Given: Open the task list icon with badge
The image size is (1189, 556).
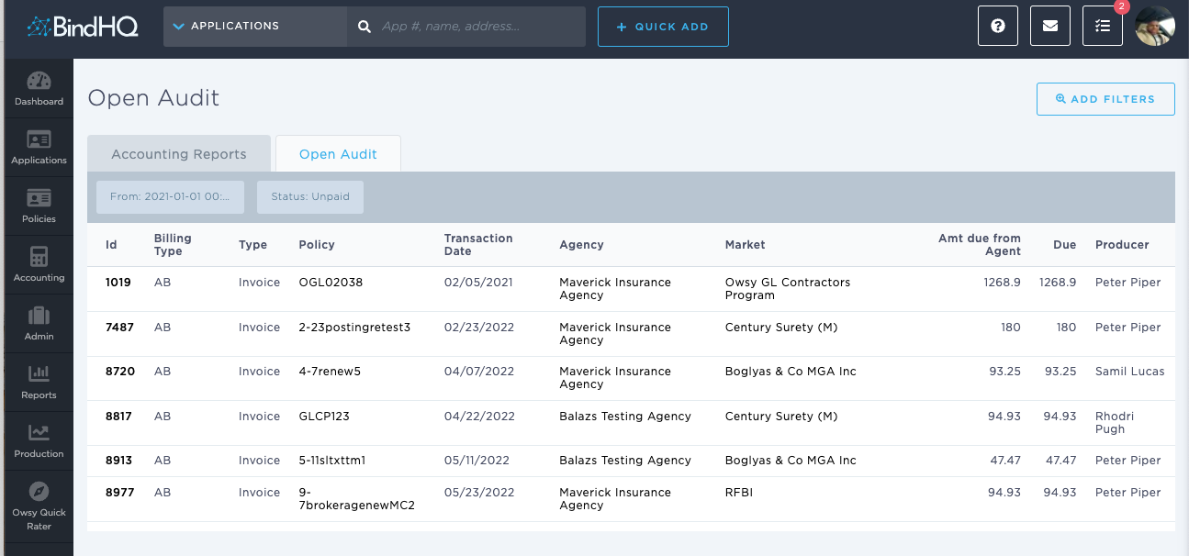Looking at the screenshot, I should tap(1103, 27).
